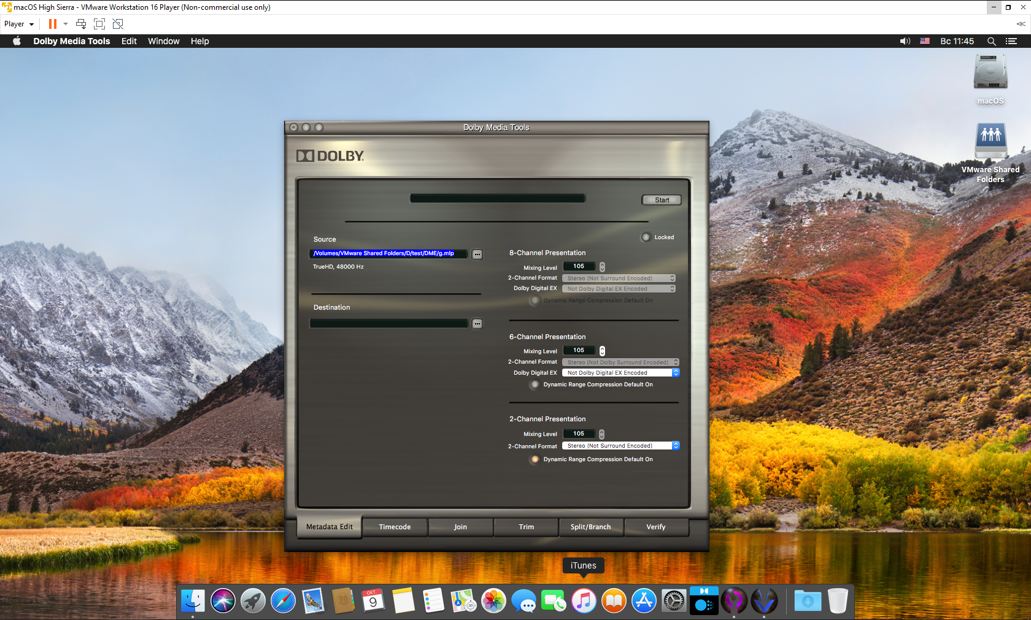The height and width of the screenshot is (620, 1031).
Task: Open Messages icon in dock
Action: pyautogui.click(x=523, y=601)
